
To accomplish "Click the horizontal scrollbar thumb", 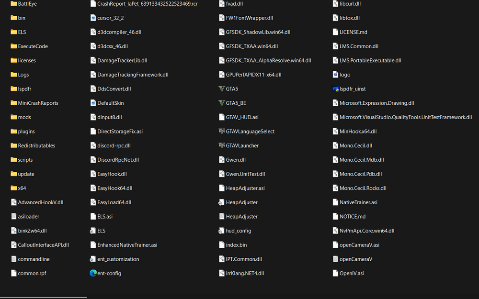I will click(44, 297).
